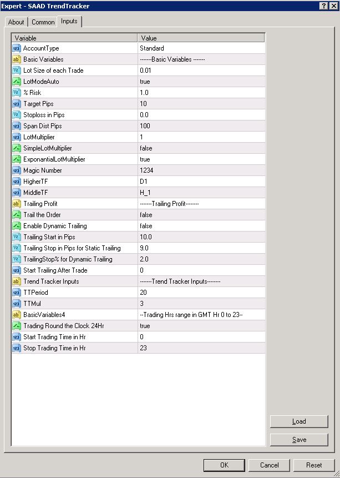Click the string icon beside Basic Variables

pos(17,59)
